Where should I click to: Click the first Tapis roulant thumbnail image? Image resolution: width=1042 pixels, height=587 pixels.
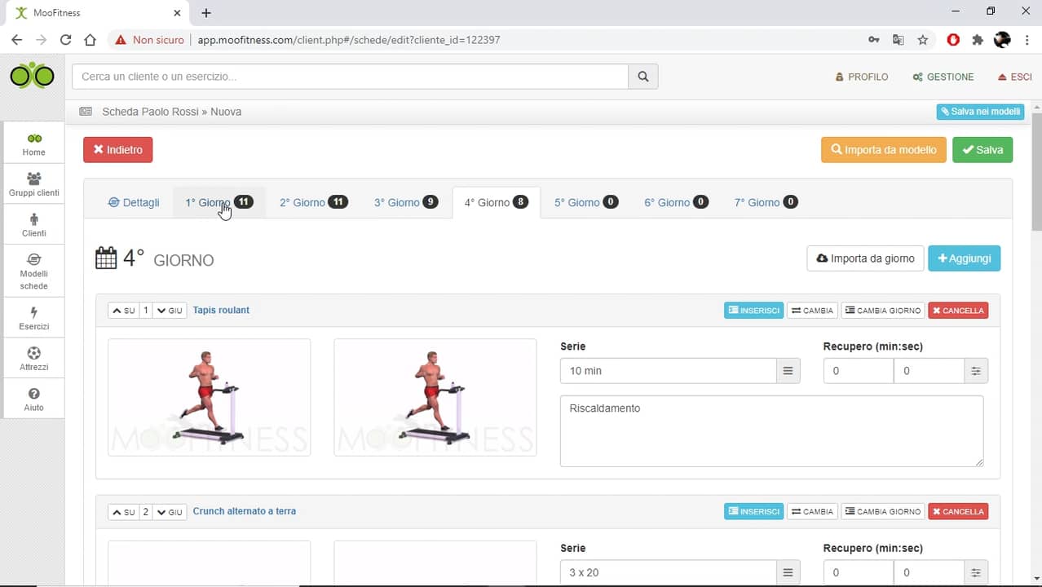(x=210, y=397)
